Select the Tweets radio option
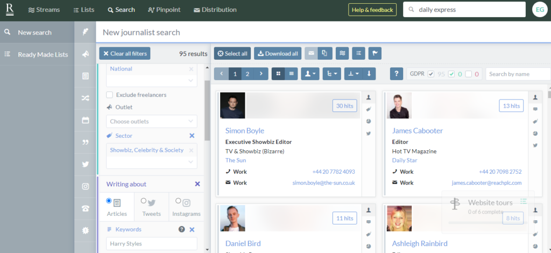Viewport: 551px width, 253px height. pos(144,201)
